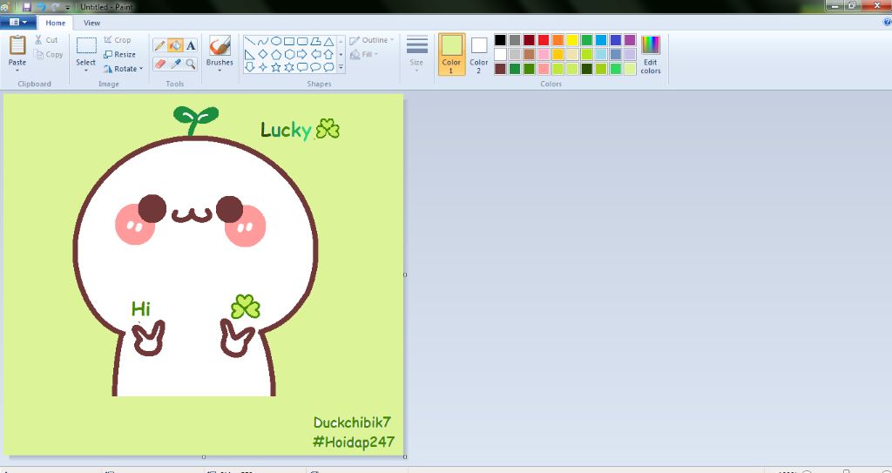
Task: Click canvas right-edge middle resize handle
Action: (405, 274)
